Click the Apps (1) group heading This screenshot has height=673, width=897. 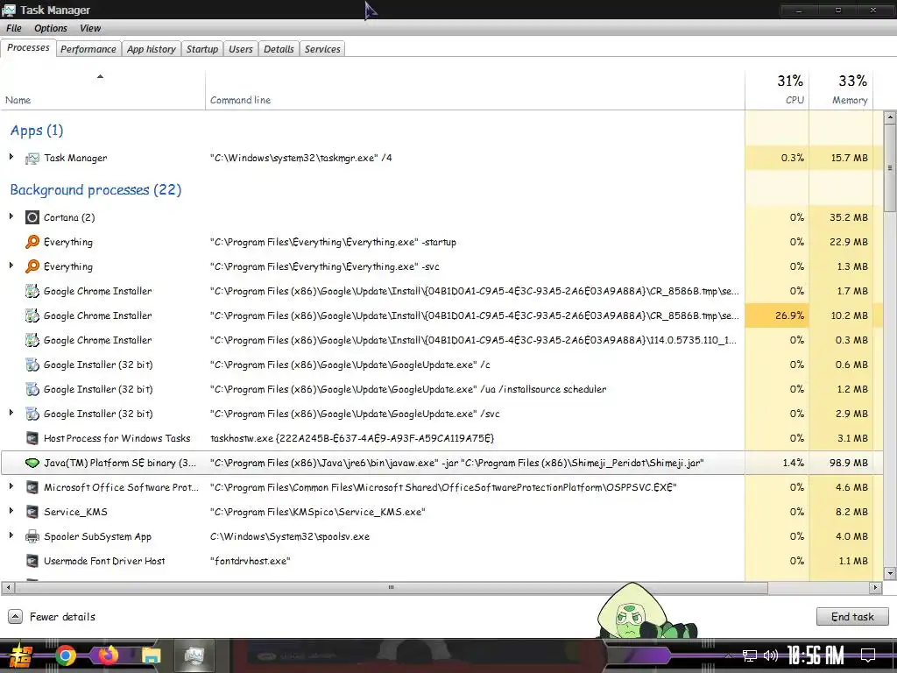pyautogui.click(x=37, y=131)
